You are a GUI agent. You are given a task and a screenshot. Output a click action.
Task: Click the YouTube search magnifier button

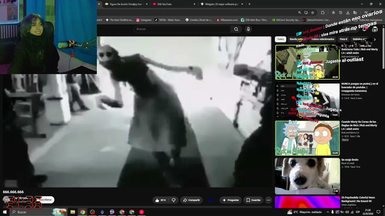click(236, 29)
